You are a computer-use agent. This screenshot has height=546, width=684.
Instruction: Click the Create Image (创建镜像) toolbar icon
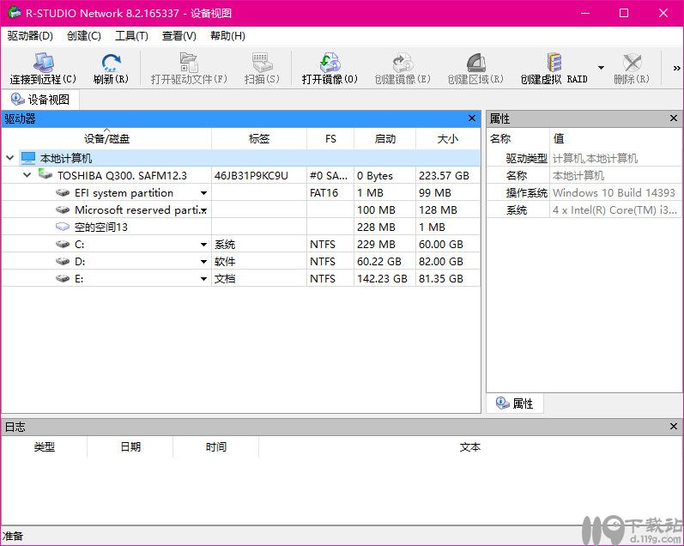[403, 63]
